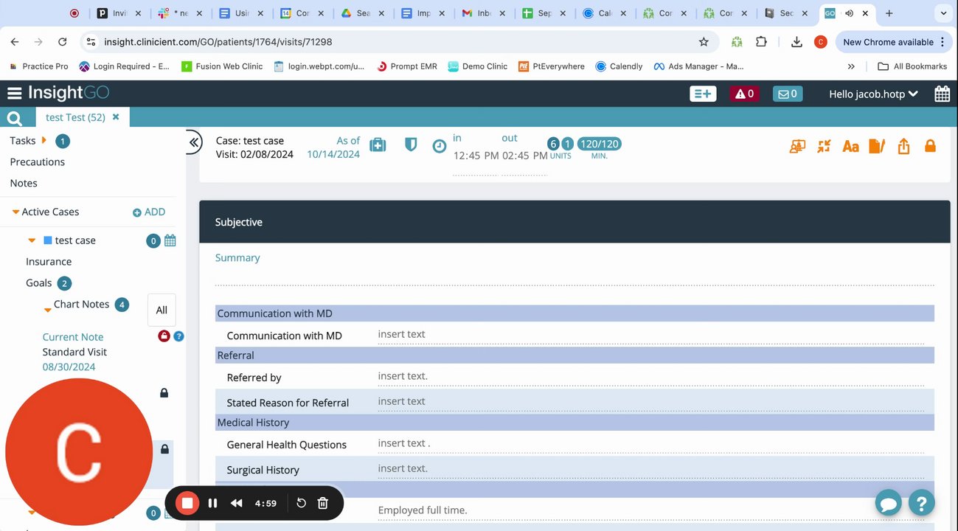The width and height of the screenshot is (958, 531).
Task: Click the orange share/export icon
Action: tap(903, 146)
